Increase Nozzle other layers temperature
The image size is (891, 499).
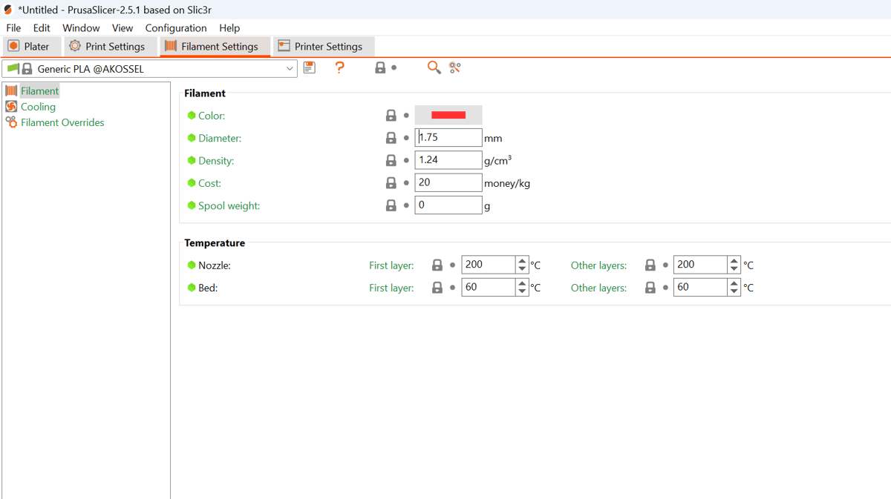(734, 260)
